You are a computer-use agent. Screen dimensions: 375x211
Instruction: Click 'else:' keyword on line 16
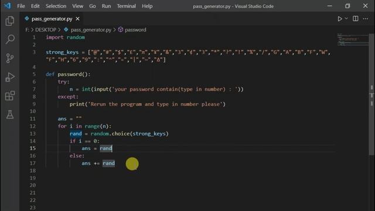(77, 156)
